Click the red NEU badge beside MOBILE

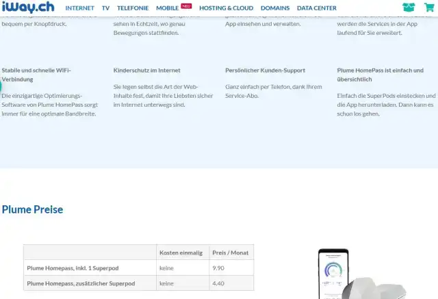186,6
